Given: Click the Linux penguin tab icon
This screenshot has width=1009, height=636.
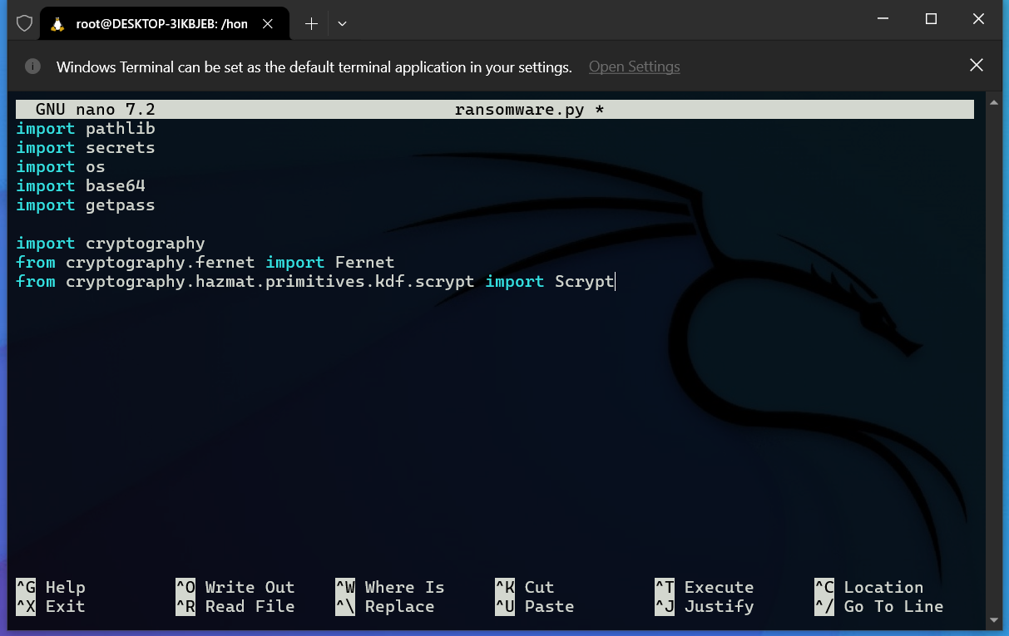Looking at the screenshot, I should click(57, 24).
